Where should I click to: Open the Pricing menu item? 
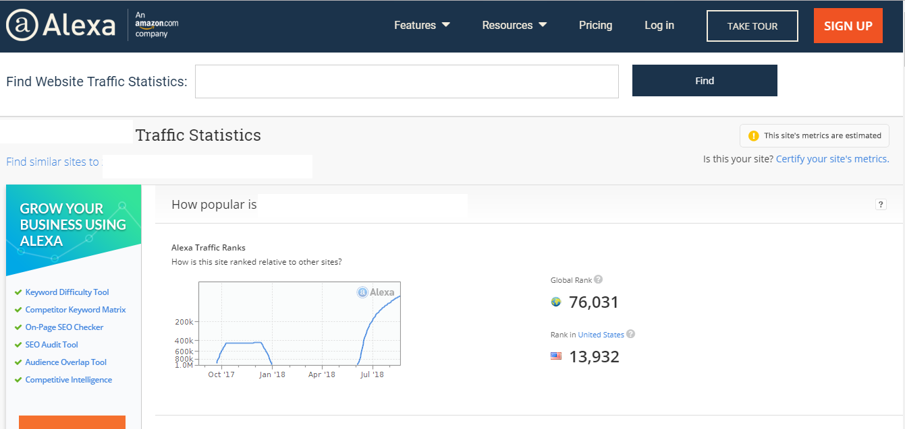click(595, 25)
